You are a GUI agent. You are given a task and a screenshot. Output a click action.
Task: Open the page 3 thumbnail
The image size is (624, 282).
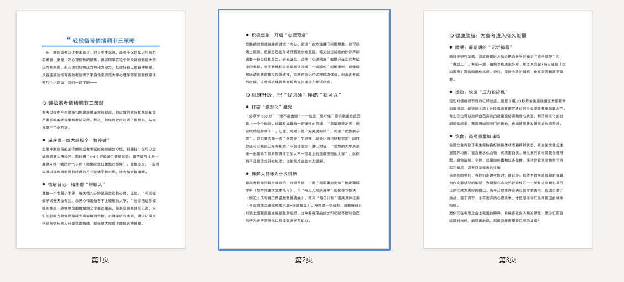click(507, 130)
